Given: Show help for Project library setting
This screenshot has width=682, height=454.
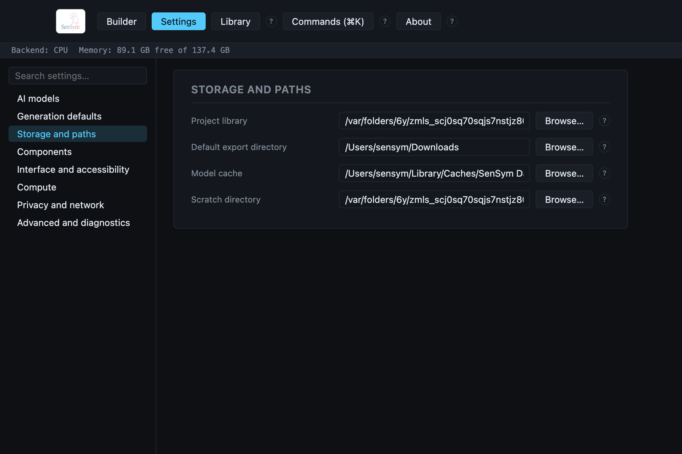Looking at the screenshot, I should 604,121.
